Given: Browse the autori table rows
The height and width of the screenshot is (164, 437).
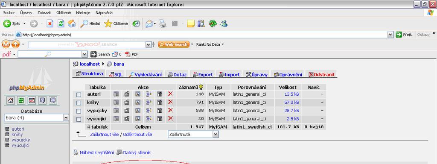Looking at the screenshot, I should [x=116, y=94].
